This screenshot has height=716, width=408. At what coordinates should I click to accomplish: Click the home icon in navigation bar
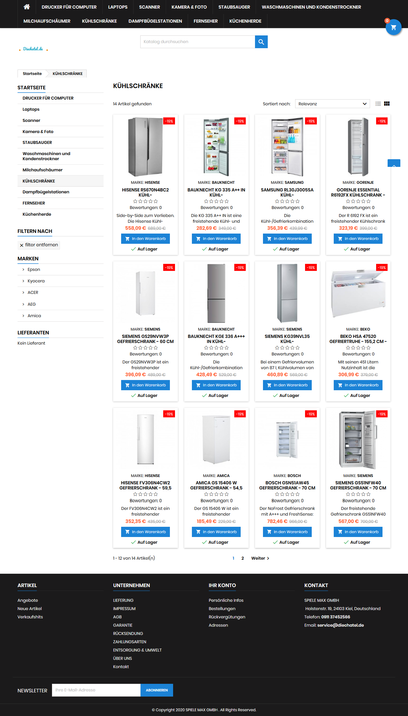click(x=27, y=7)
